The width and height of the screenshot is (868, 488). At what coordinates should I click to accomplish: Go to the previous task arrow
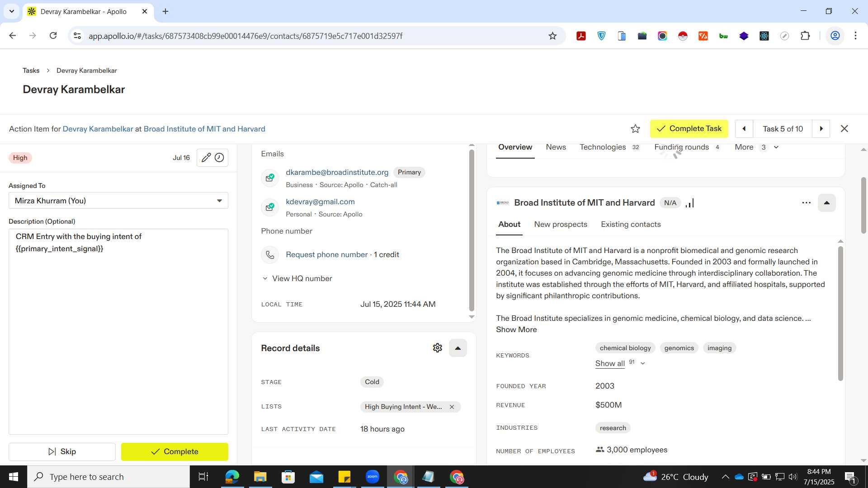pyautogui.click(x=744, y=129)
